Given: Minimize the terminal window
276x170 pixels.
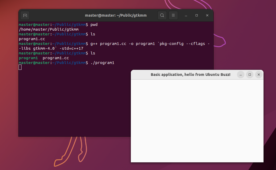Looking at the screenshot, I should [x=186, y=15].
